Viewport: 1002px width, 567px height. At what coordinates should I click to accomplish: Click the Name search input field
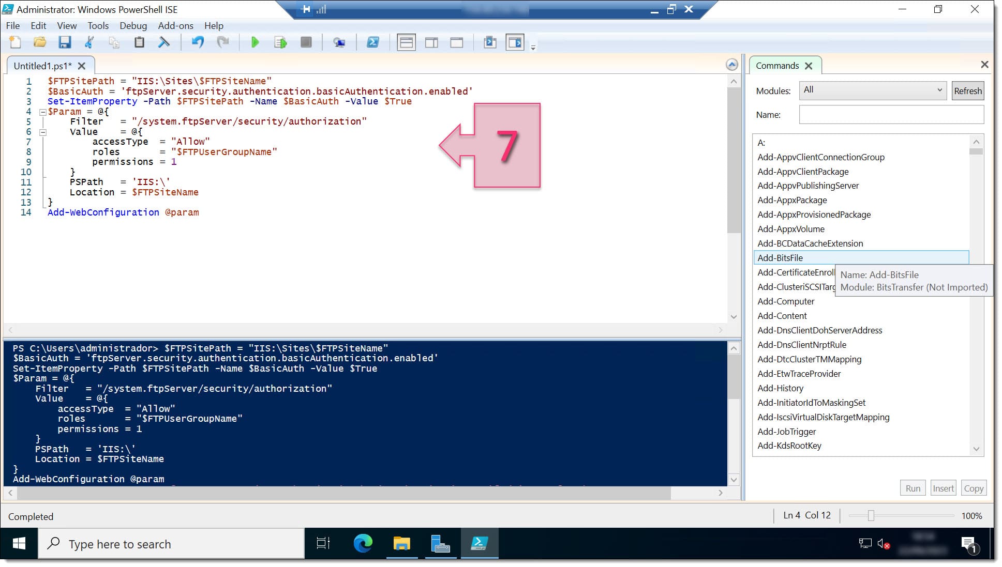coord(892,115)
